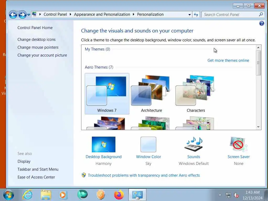Viewport: 268px width, 201px height.
Task: Click the Desktop Background image icon
Action: click(x=104, y=144)
